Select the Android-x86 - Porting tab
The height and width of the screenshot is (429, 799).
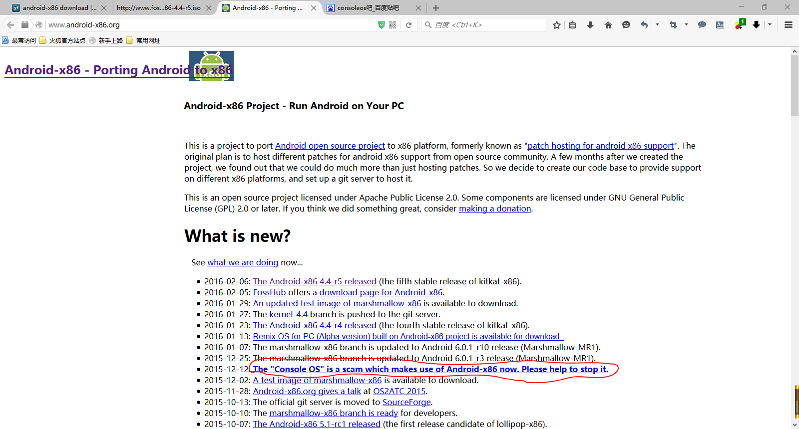[x=268, y=8]
